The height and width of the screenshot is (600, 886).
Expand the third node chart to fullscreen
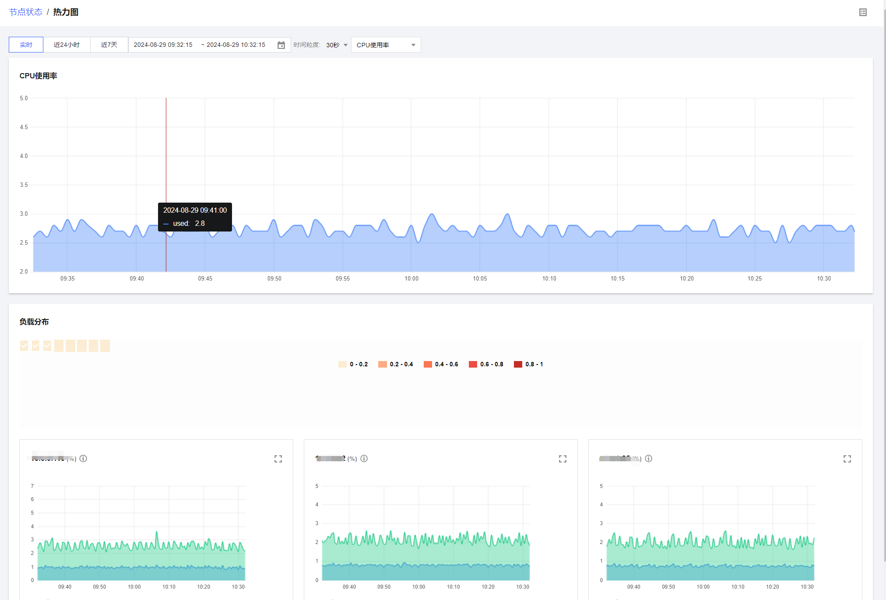point(847,459)
